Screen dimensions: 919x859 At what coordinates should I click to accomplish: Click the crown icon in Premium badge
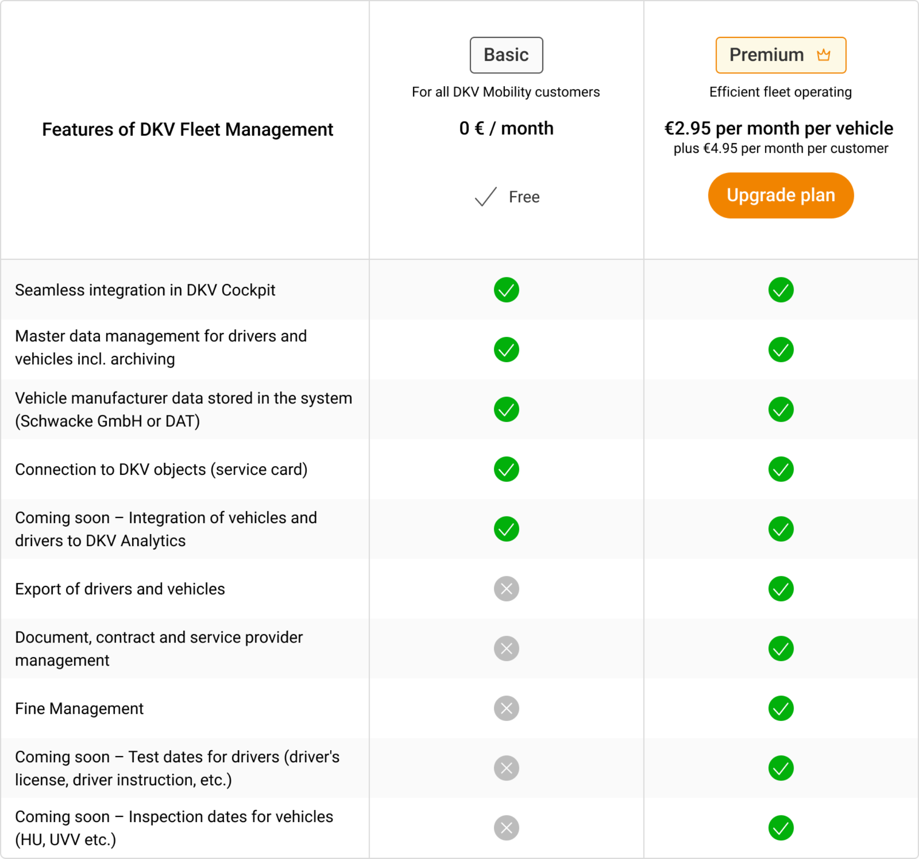coord(823,55)
